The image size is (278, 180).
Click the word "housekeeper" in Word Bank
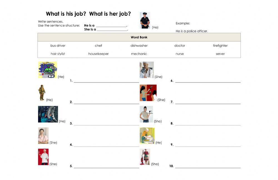pos(98,54)
